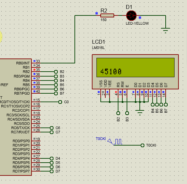Select the LM016L part name text

98,48
